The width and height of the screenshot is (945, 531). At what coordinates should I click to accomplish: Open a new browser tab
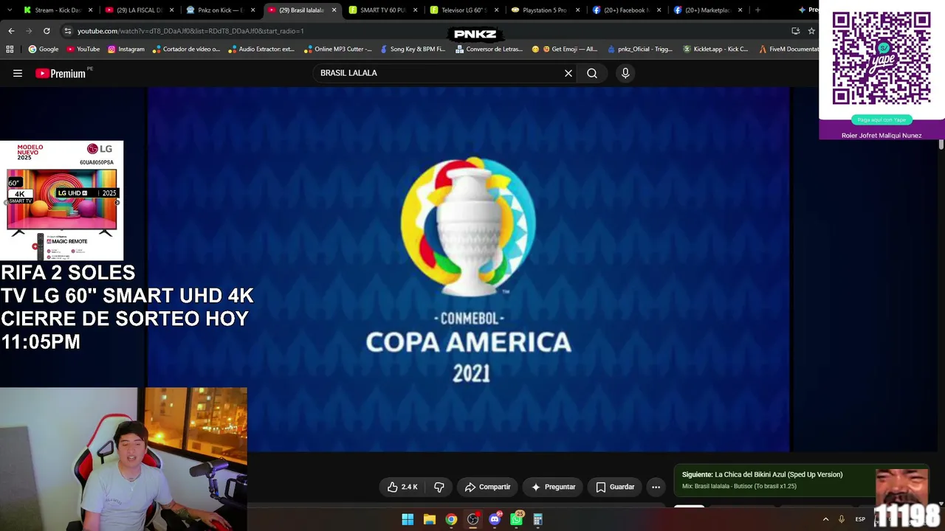tap(757, 10)
